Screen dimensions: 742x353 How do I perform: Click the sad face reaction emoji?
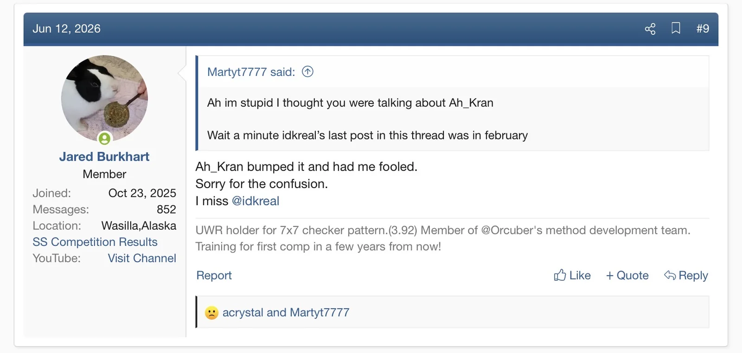click(211, 313)
